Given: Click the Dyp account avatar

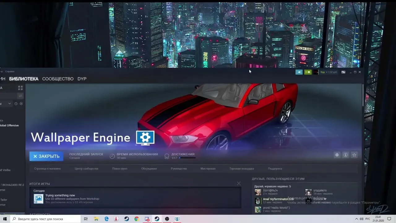Looking at the screenshot, I should pyautogui.click(x=316, y=72).
